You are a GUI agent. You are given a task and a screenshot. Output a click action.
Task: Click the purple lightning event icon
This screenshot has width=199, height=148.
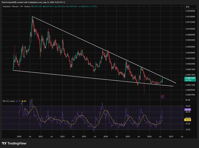(x=162, y=97)
